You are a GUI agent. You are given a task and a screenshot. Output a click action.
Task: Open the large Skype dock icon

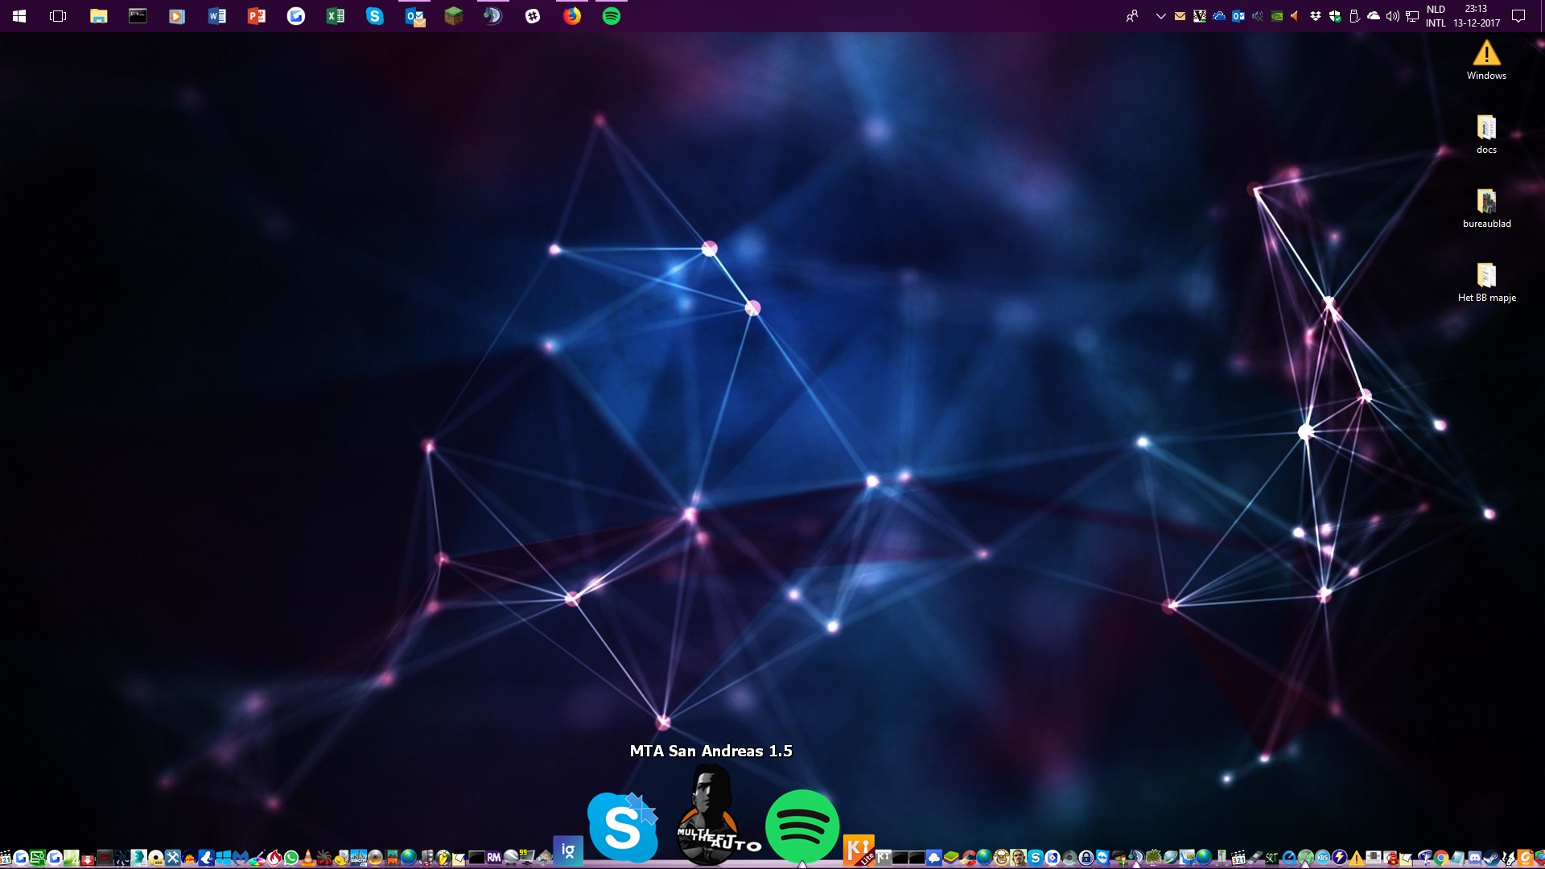pyautogui.click(x=622, y=827)
